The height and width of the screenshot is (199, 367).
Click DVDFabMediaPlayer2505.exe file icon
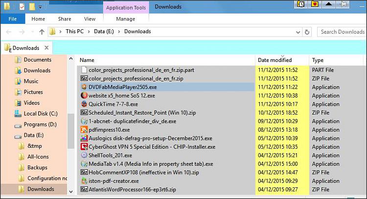(x=84, y=87)
